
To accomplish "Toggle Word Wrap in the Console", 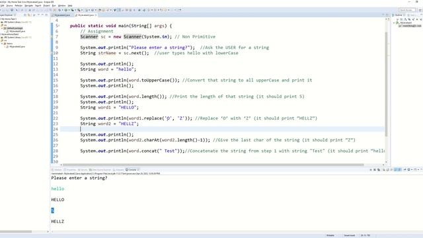I will pos(392,170).
